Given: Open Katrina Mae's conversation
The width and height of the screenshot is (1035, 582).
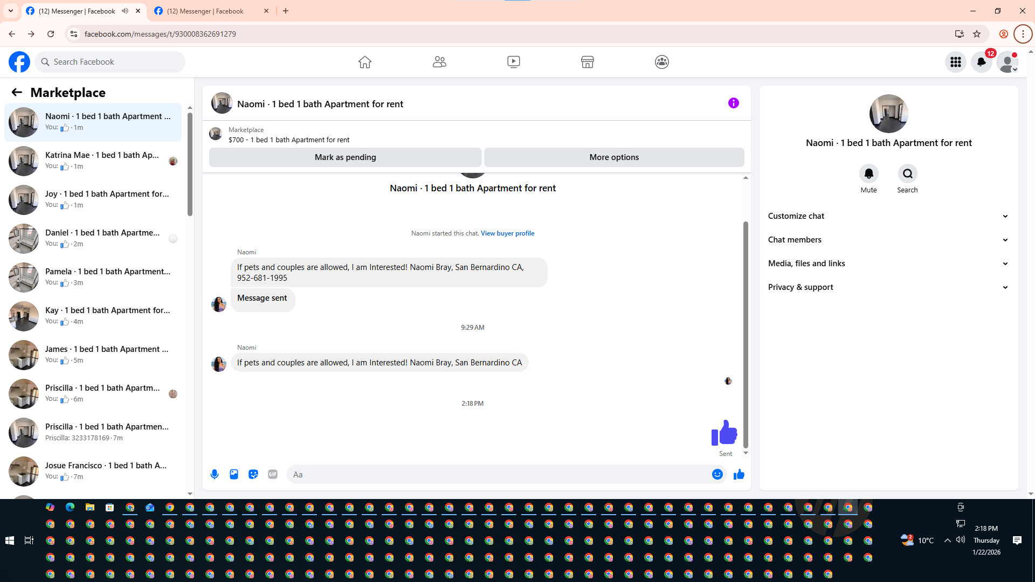Looking at the screenshot, I should pos(93,161).
